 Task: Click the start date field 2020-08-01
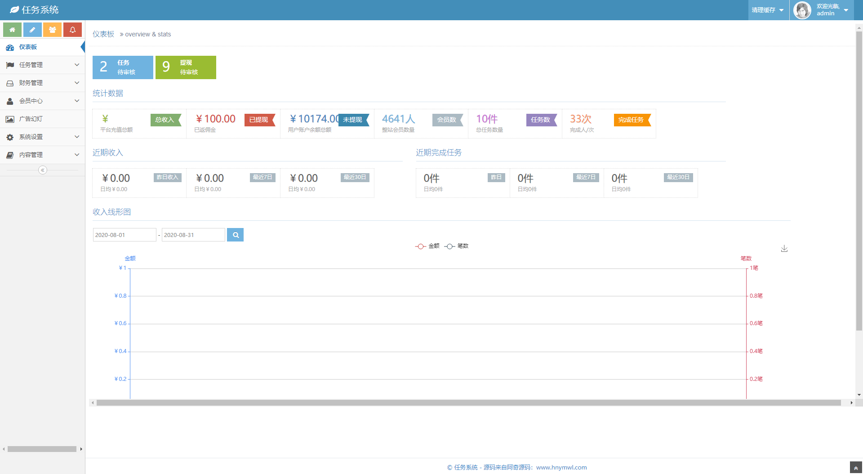coord(124,235)
